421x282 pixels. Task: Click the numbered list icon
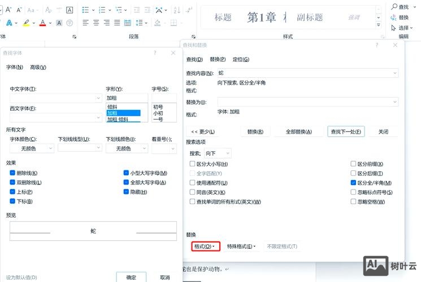(102, 10)
